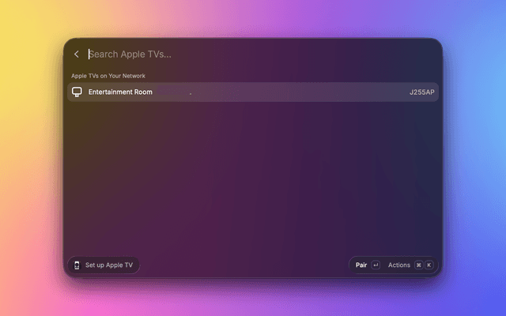Go back with the left chevron arrow
The height and width of the screenshot is (316, 506).
(77, 55)
